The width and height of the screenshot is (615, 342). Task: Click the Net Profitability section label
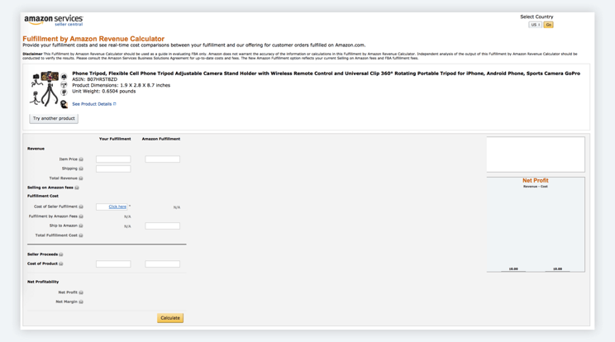click(43, 282)
